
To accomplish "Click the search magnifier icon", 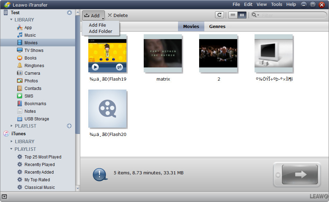I will (x=254, y=15).
